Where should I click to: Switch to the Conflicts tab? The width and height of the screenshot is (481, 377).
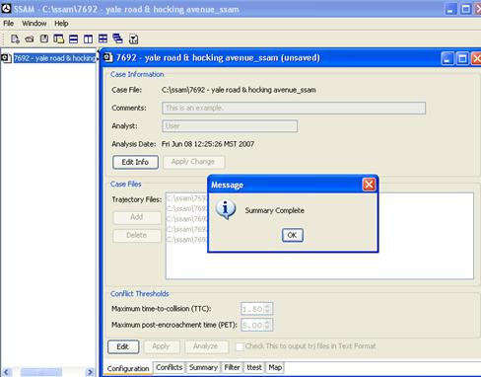click(x=170, y=367)
